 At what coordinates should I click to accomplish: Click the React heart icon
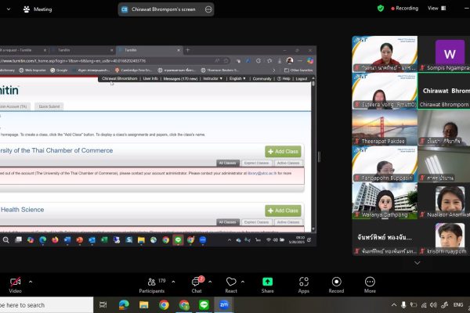point(231,282)
